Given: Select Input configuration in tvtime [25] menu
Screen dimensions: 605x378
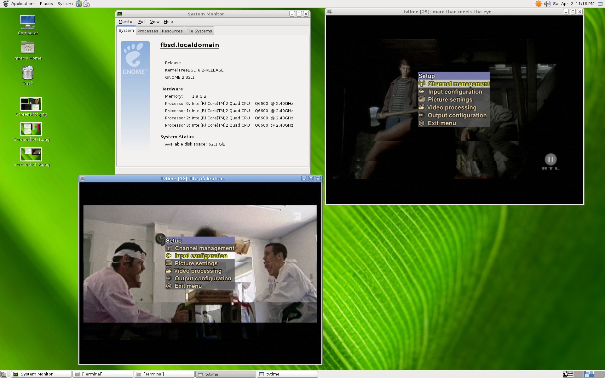Looking at the screenshot, I should [x=454, y=92].
